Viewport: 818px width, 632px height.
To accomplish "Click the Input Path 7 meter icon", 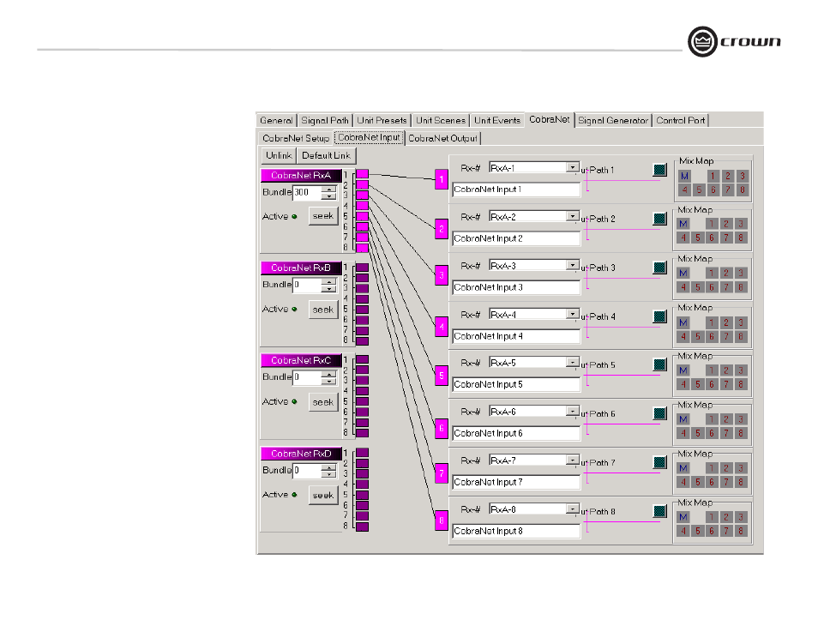I will pos(660,462).
